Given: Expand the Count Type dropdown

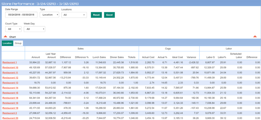Looking at the screenshot, I should [x=13, y=29].
